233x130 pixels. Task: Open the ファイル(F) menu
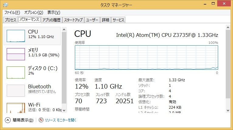[12, 12]
